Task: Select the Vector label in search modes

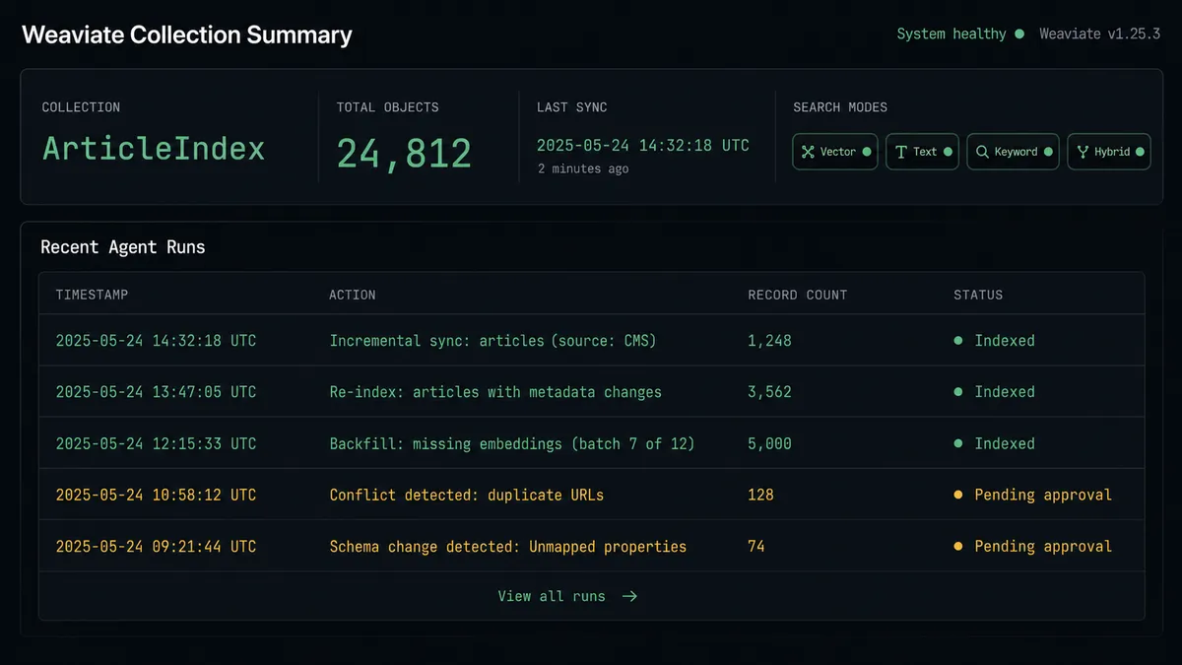Action: pyautogui.click(x=838, y=152)
